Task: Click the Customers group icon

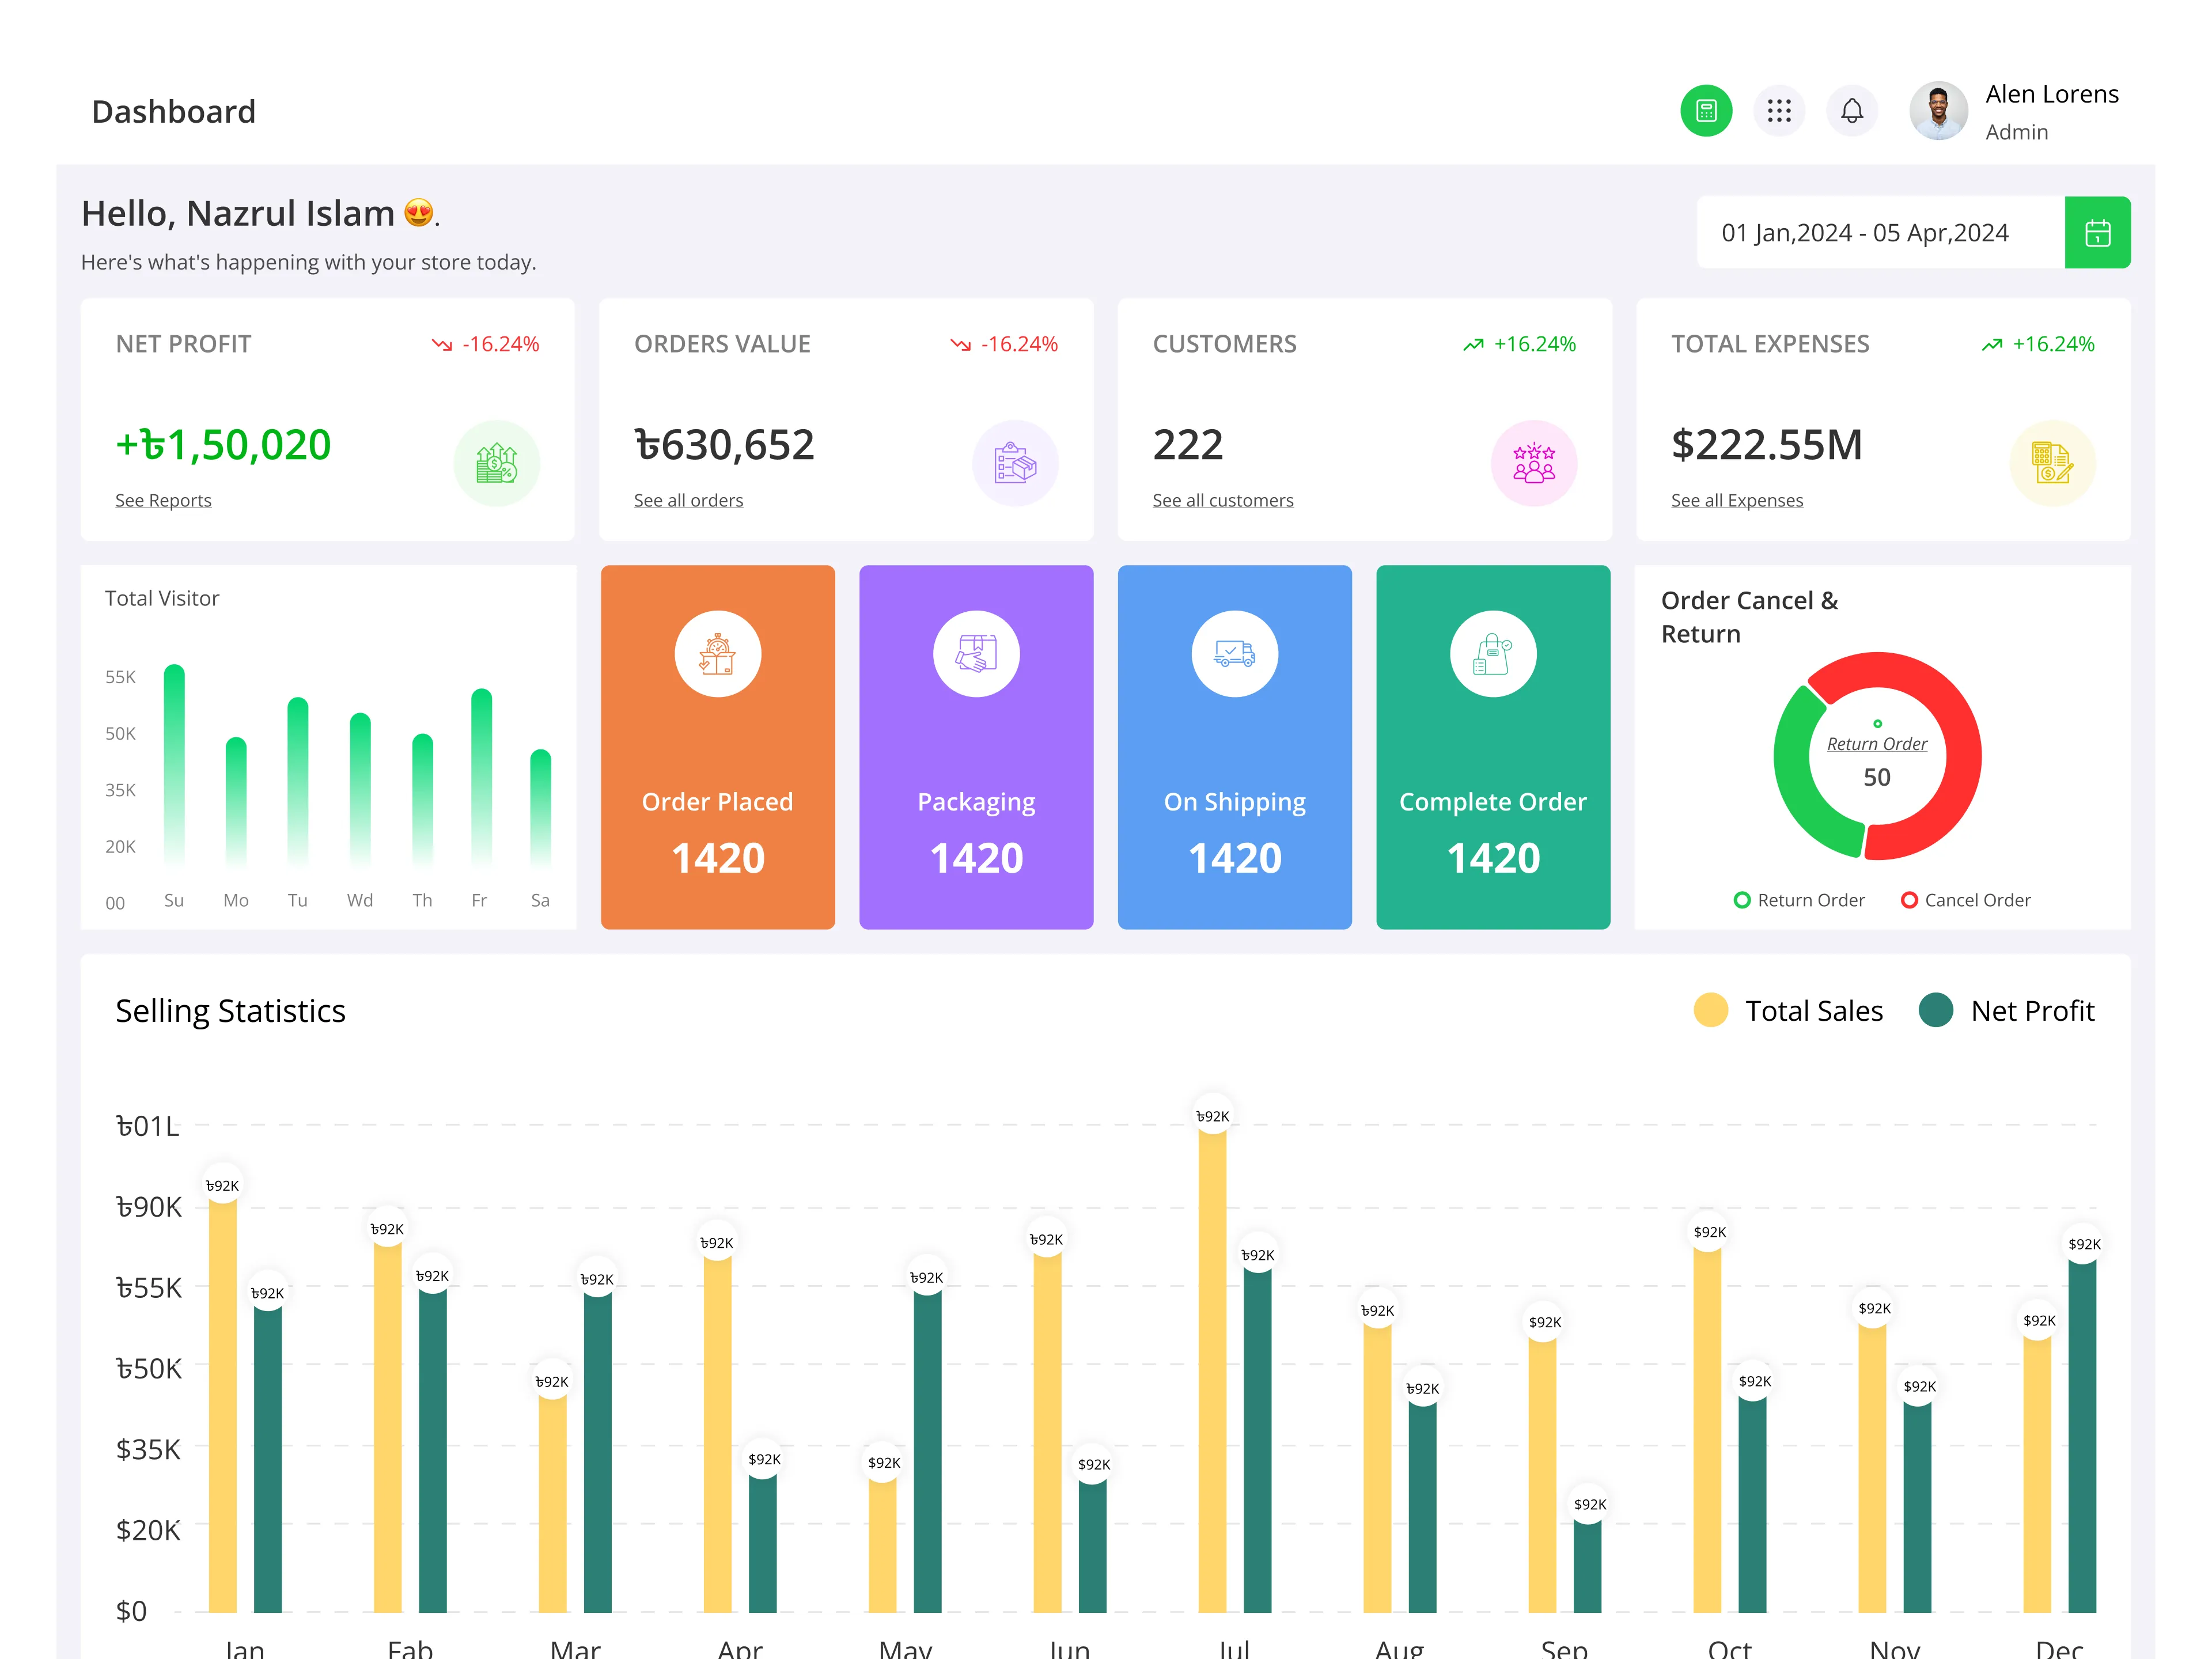Action: pos(1534,463)
